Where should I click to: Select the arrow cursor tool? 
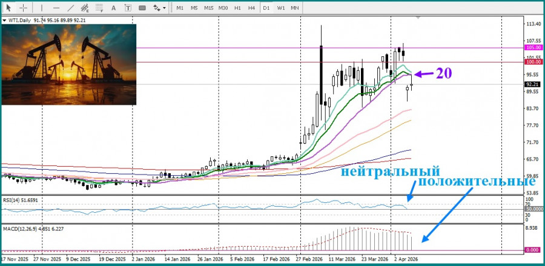point(8,8)
